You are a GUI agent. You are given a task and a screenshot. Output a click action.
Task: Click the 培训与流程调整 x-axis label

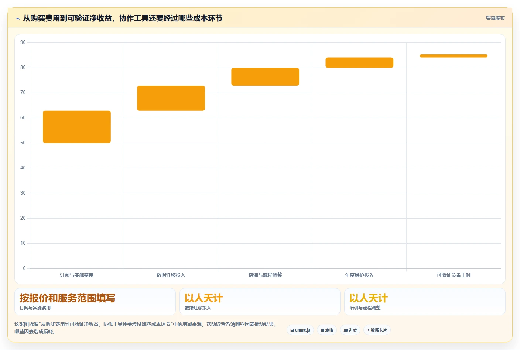coord(265,275)
